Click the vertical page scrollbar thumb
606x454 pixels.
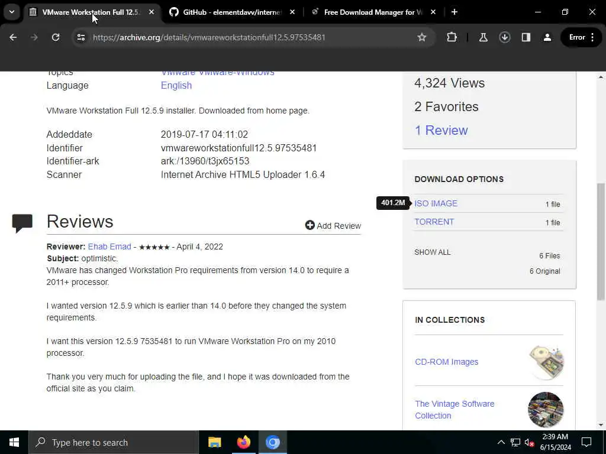click(x=601, y=241)
